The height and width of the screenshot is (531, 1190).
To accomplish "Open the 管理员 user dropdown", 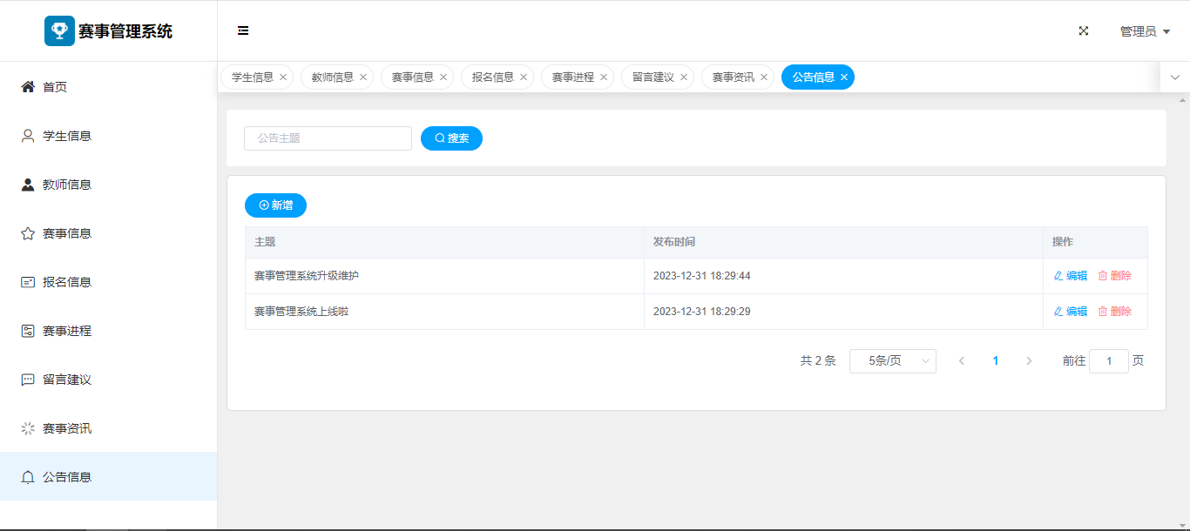I will click(1144, 31).
